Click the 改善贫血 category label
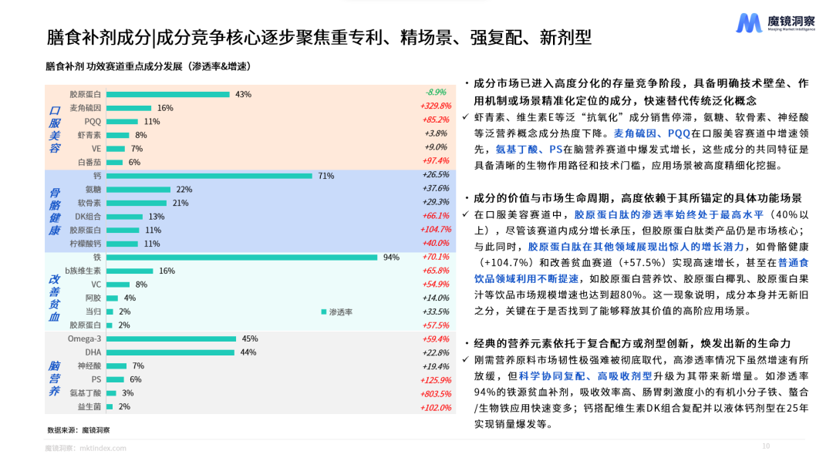 55,298
